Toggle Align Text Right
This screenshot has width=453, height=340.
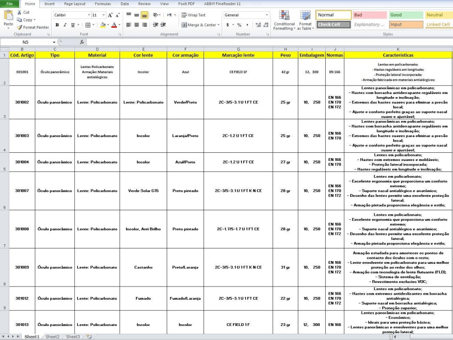coord(145,25)
